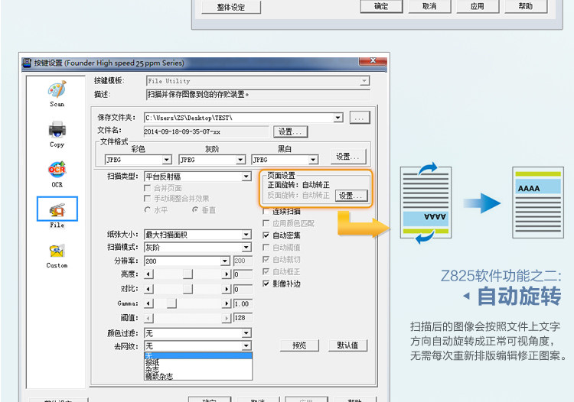The width and height of the screenshot is (574, 402).
Task: Open the OCR button settings icon
Action: [57, 170]
